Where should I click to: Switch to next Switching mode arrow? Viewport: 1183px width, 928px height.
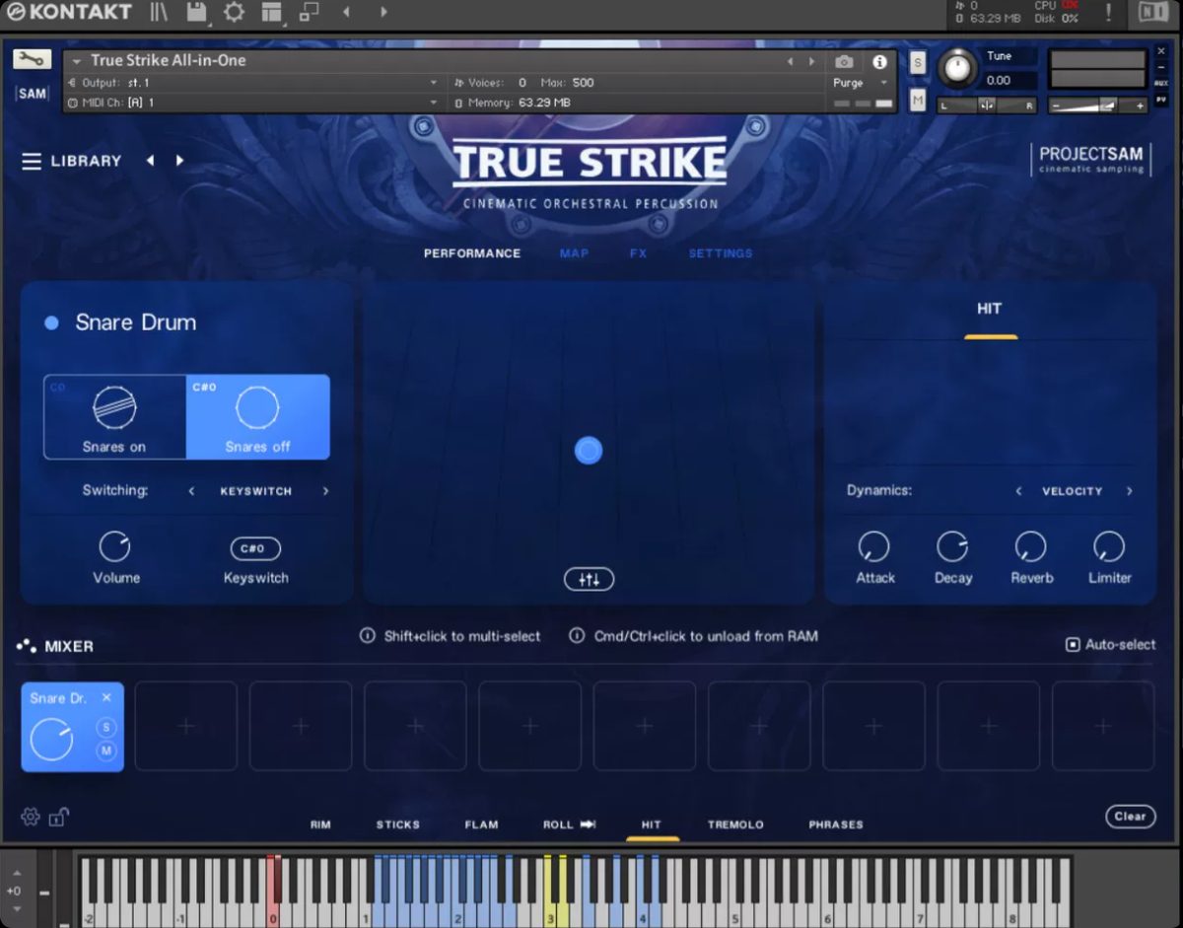(325, 491)
